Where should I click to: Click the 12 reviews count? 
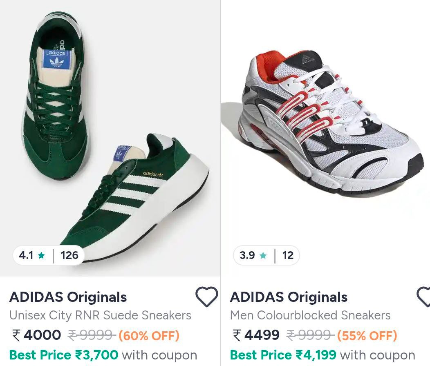[289, 256]
